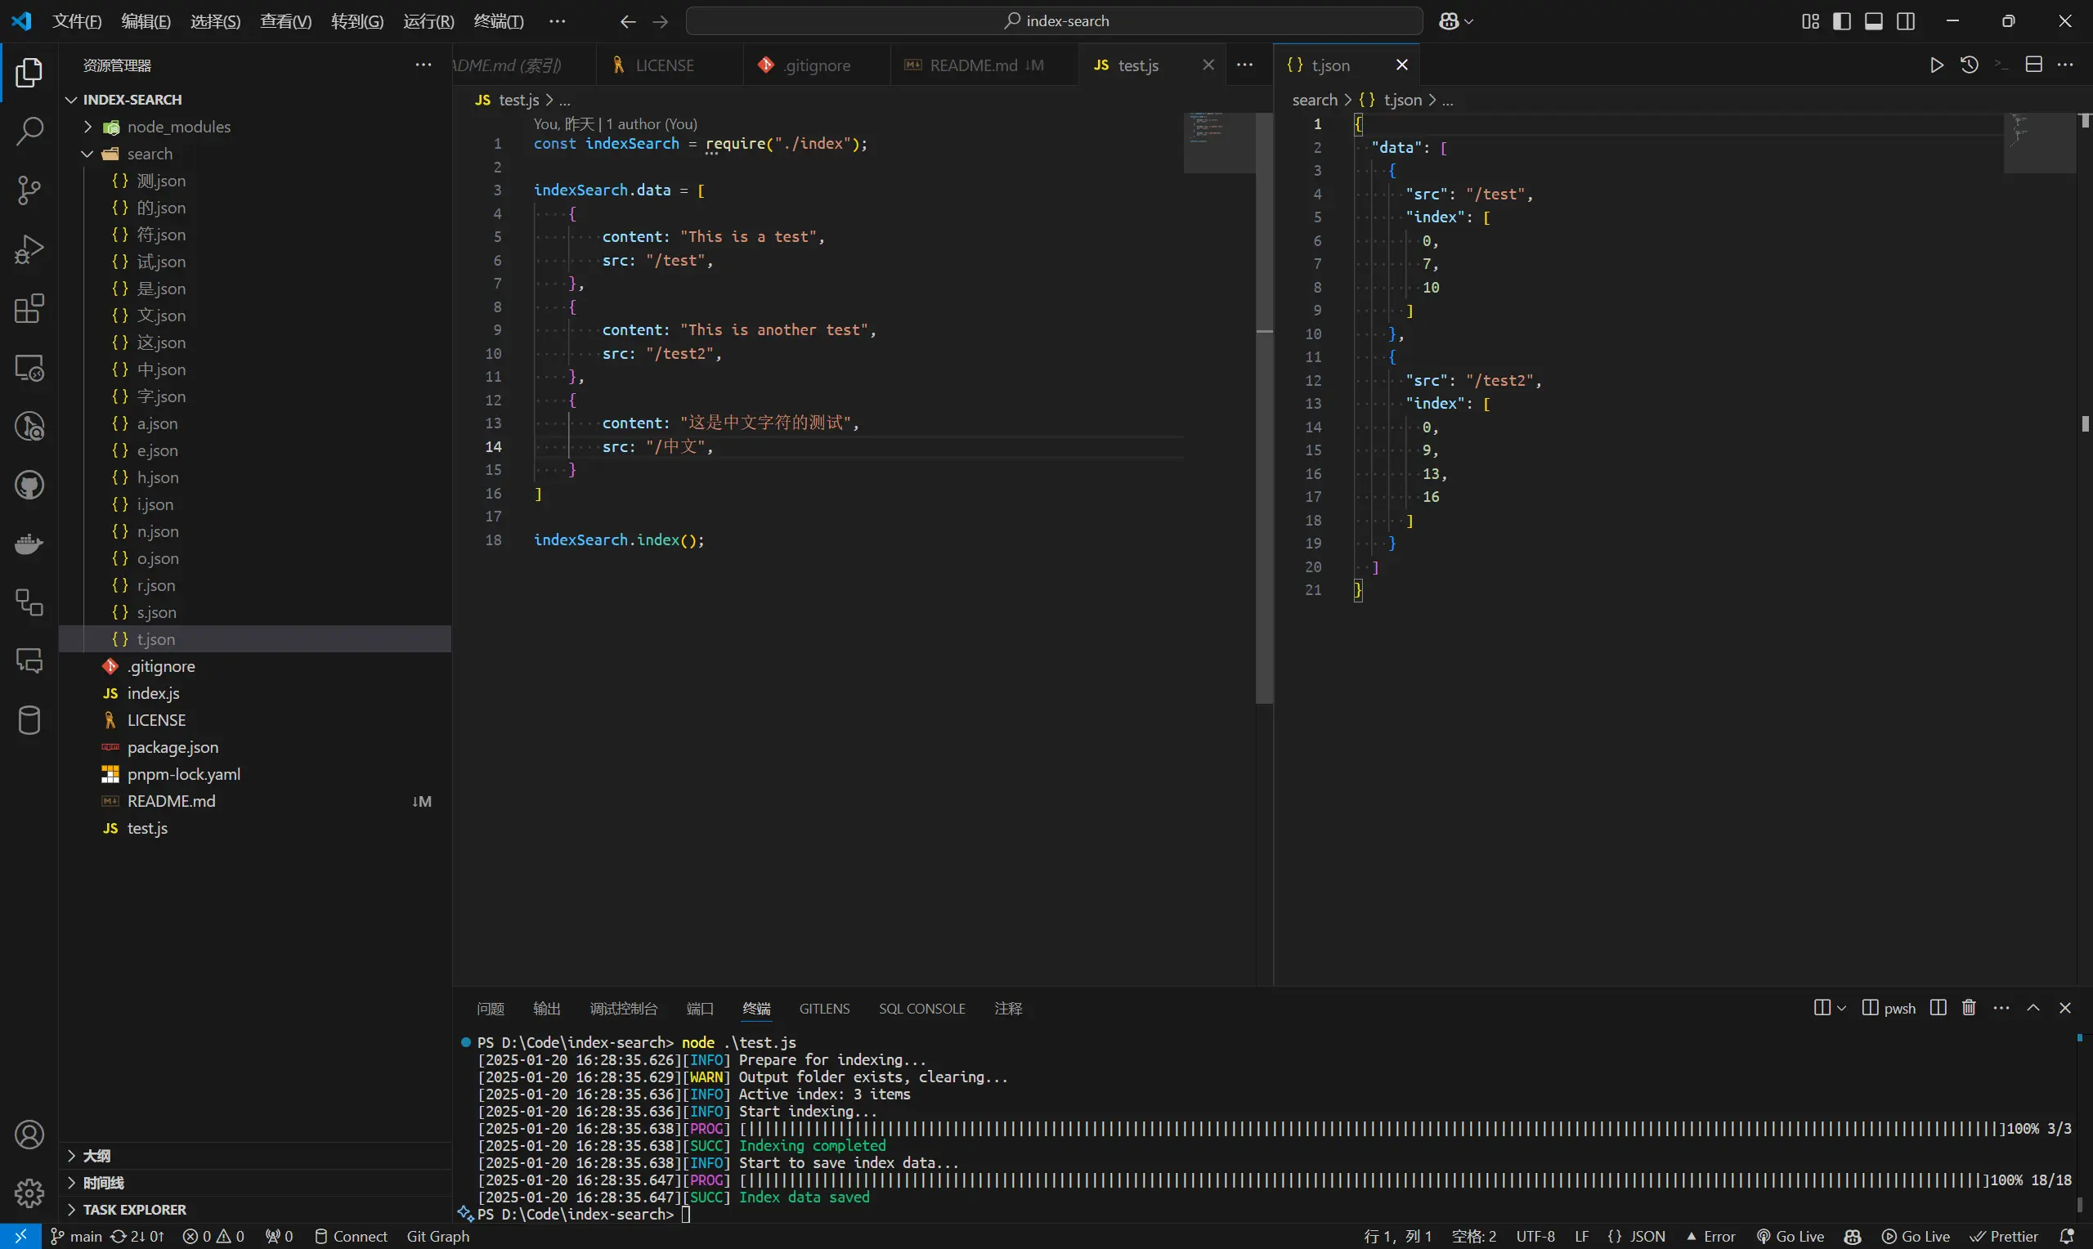Open file history timeline icon in editor toolbar
The height and width of the screenshot is (1249, 2093).
1970,65
